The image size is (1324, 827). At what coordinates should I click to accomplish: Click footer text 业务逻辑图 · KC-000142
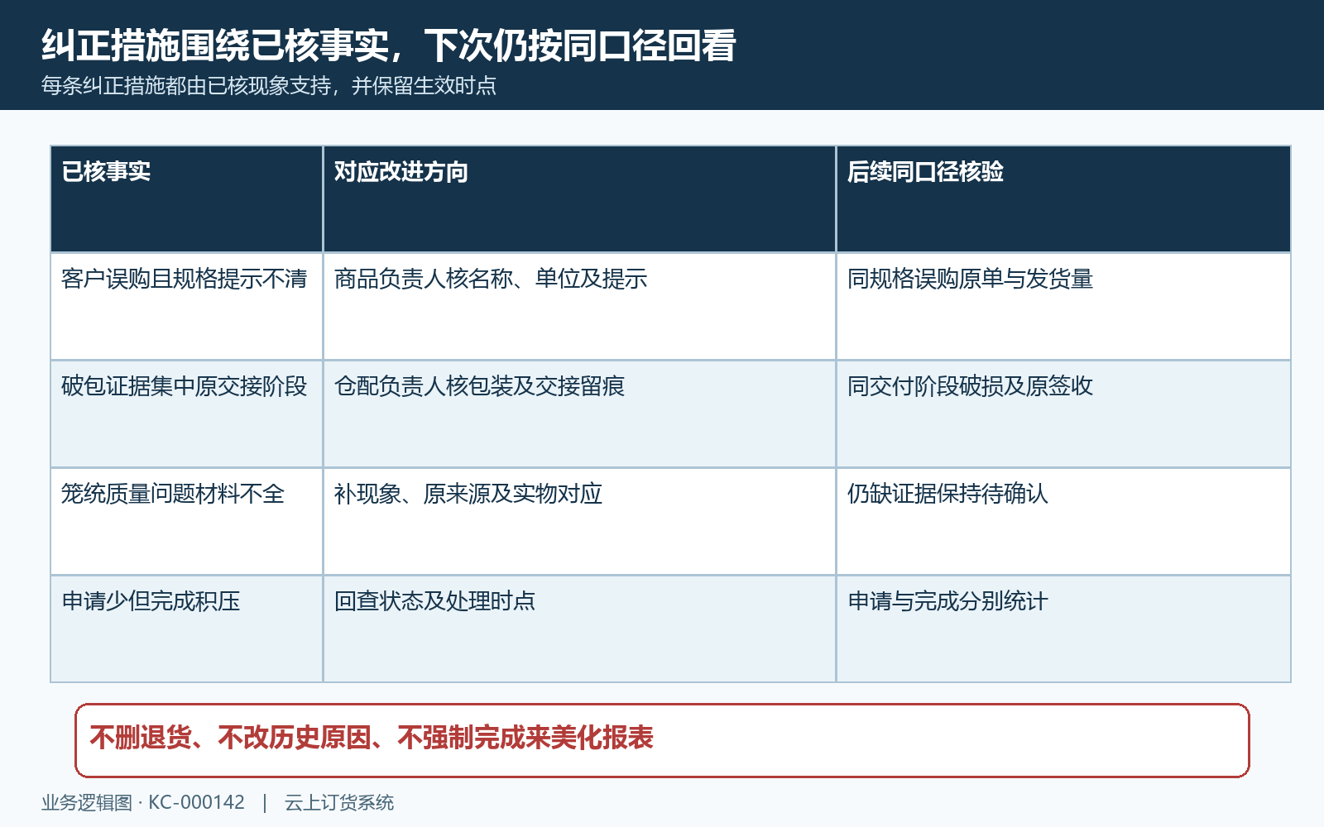coord(143,802)
